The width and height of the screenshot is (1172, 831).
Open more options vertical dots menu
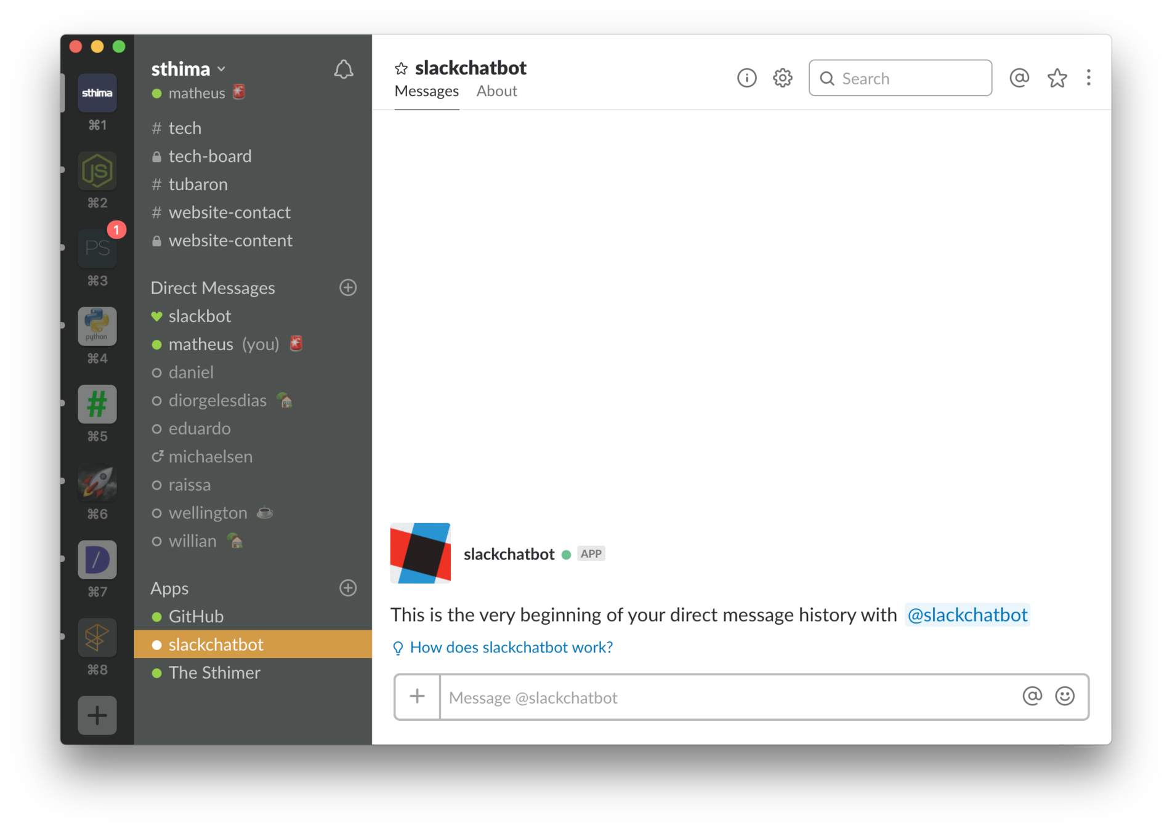[x=1088, y=78]
